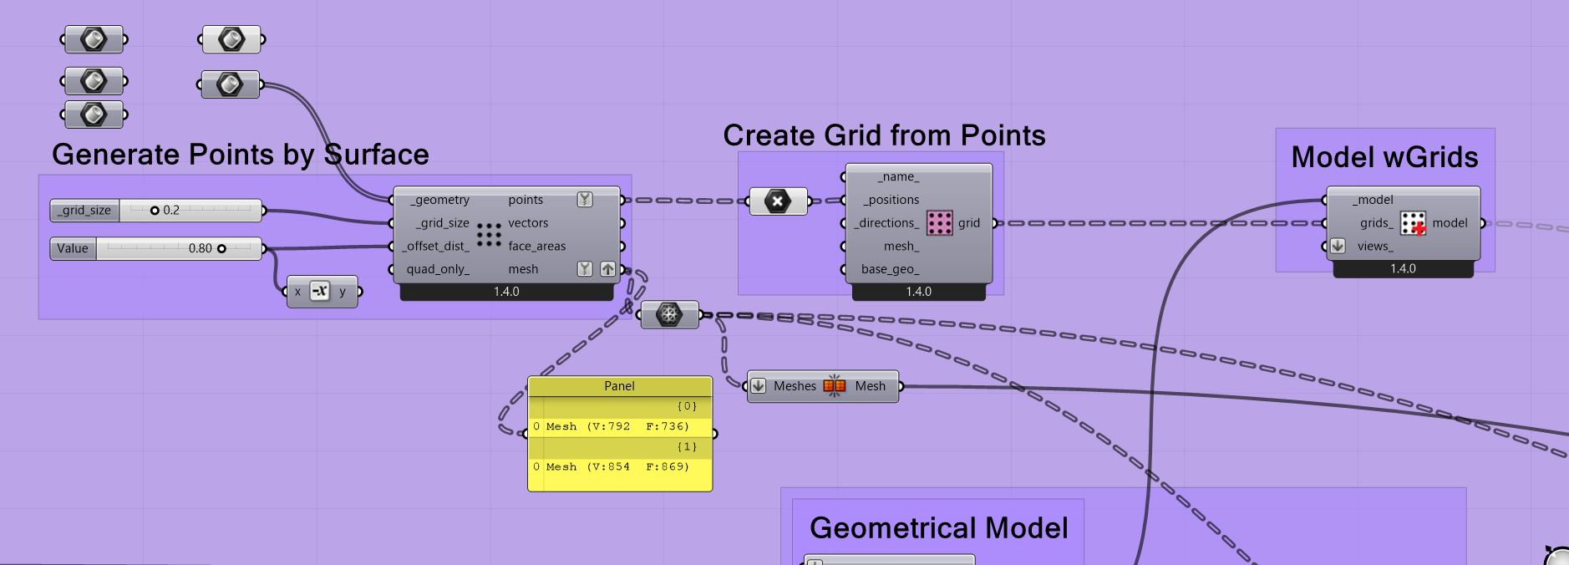Screen dimensions: 1569x565
Task: Select the Model wGrids component icon
Action: (x=1413, y=223)
